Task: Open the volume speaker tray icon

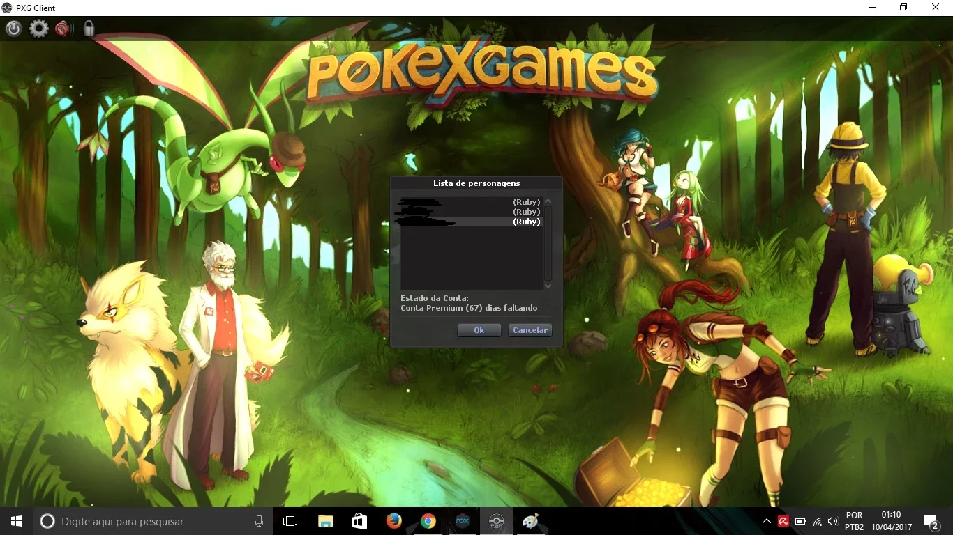Action: [833, 521]
